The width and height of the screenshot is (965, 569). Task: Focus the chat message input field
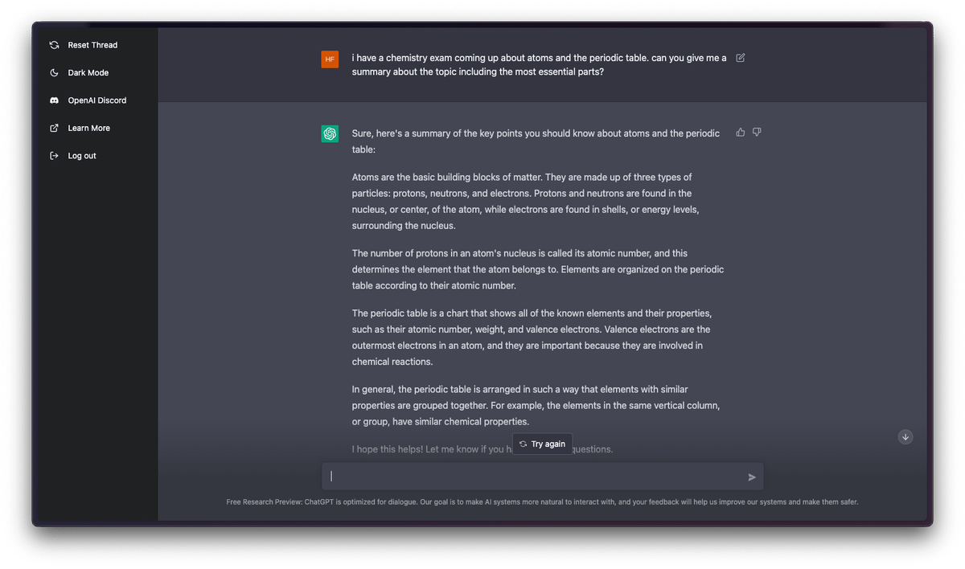[x=535, y=477]
